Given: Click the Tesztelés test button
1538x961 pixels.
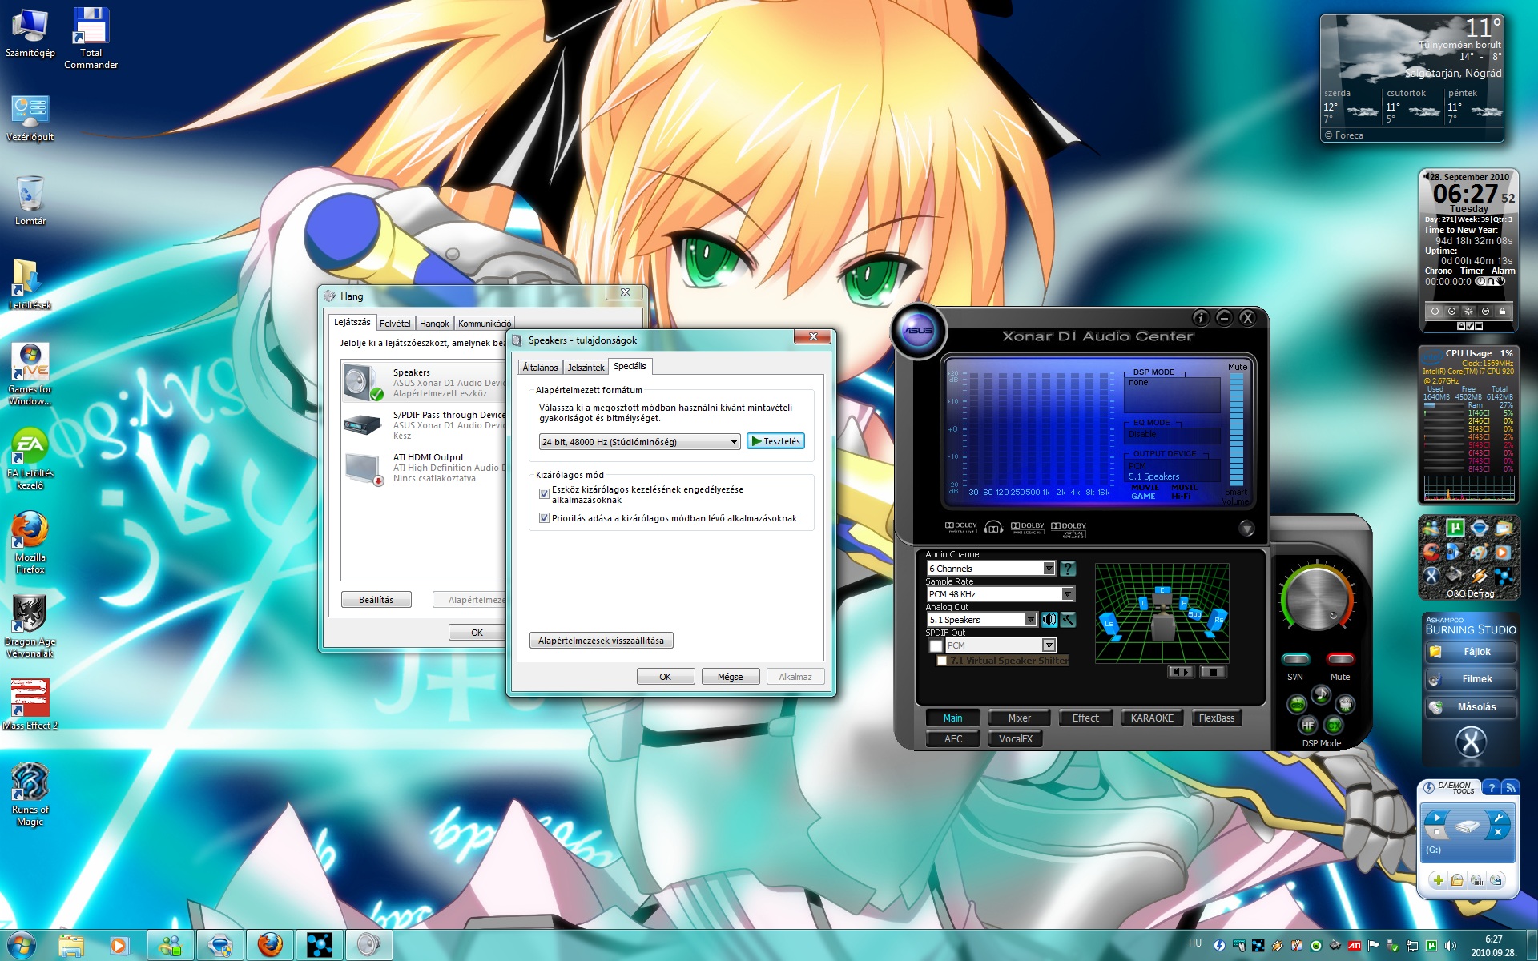Looking at the screenshot, I should (x=775, y=441).
